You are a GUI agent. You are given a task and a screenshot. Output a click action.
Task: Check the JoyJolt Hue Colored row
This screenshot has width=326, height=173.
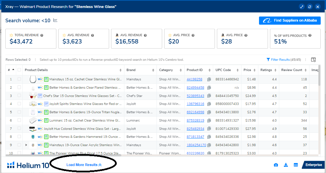tap(19, 129)
